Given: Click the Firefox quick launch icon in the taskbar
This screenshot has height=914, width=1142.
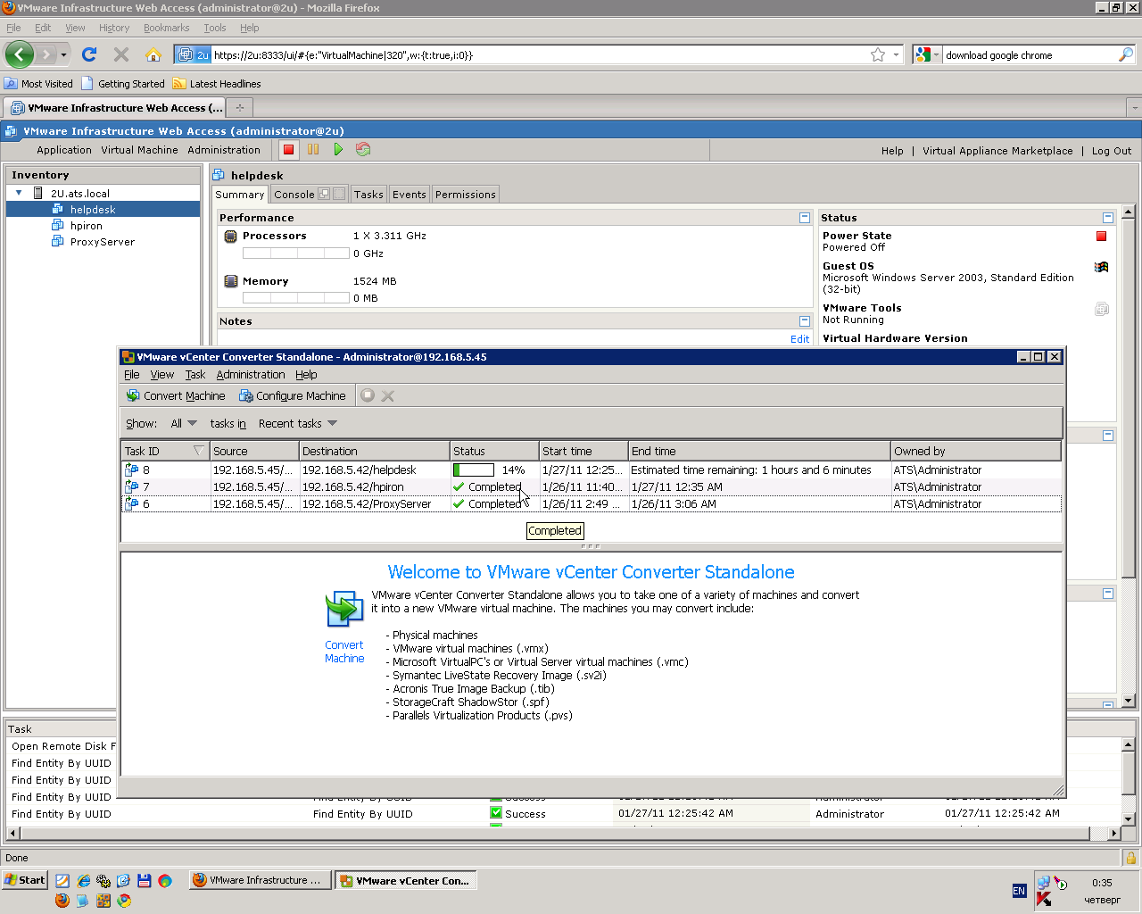Looking at the screenshot, I should (62, 901).
